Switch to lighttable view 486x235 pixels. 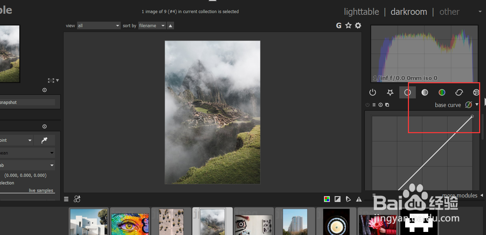361,12
